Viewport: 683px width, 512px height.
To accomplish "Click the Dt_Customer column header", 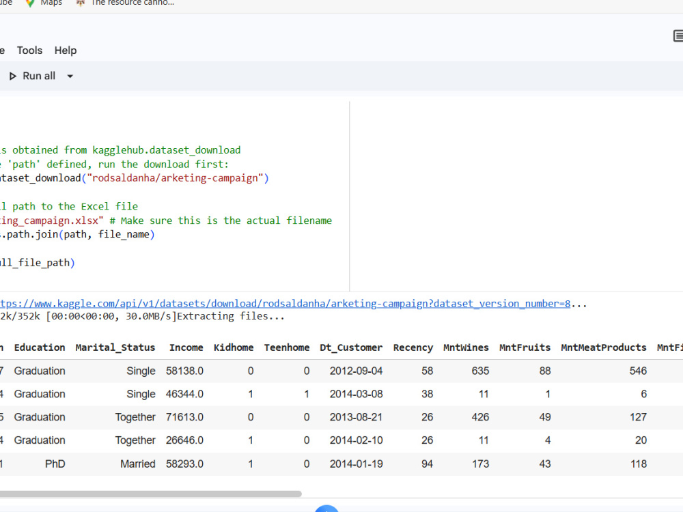I will coord(351,347).
